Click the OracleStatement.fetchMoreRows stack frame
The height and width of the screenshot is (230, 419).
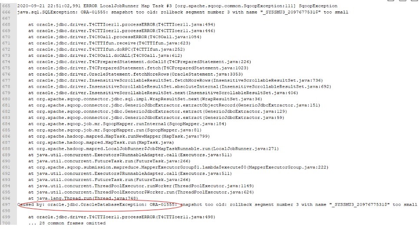[x=135, y=74]
